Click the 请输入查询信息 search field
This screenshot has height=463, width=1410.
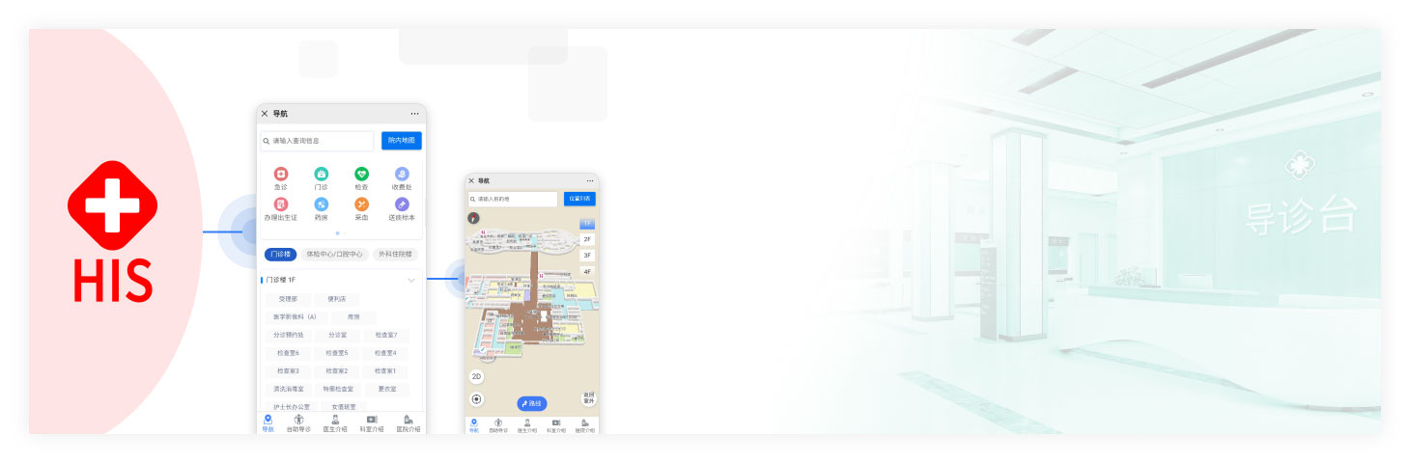(319, 141)
